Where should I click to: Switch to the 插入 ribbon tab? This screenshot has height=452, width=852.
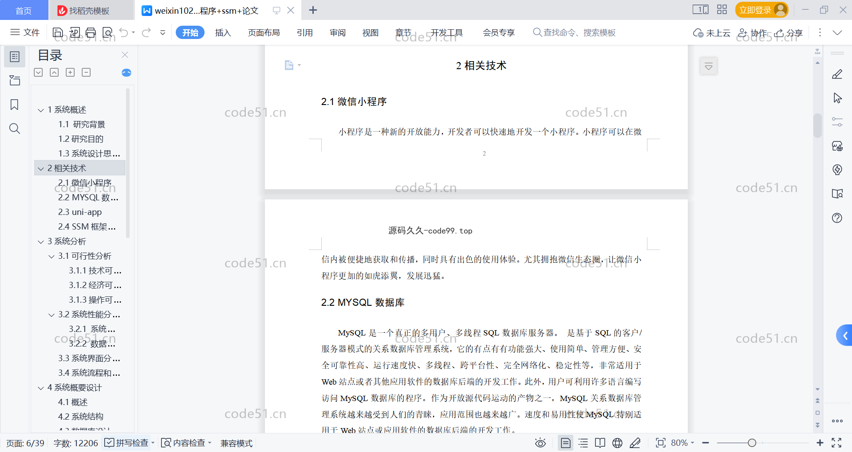[x=223, y=32]
